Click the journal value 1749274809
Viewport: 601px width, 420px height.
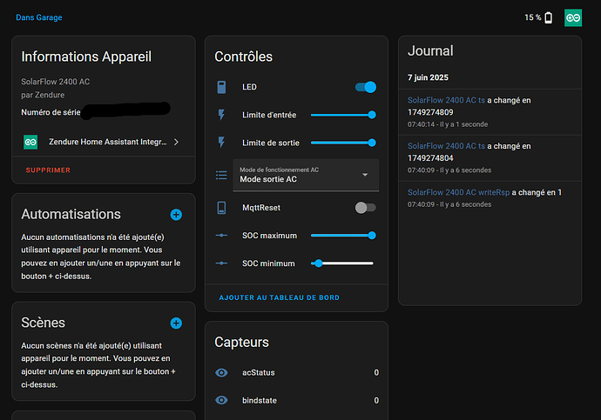(430, 112)
